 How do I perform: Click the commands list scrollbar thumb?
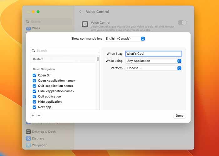(98, 59)
